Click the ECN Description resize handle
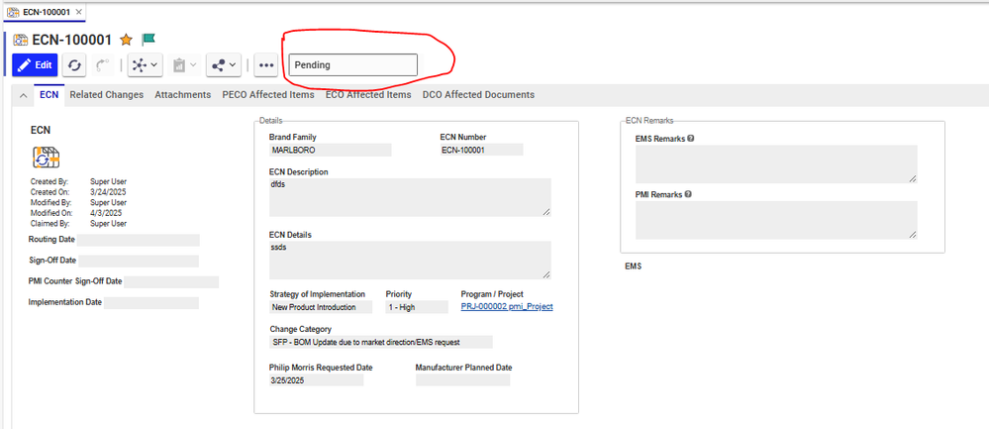This screenshot has width=989, height=429. click(x=546, y=212)
